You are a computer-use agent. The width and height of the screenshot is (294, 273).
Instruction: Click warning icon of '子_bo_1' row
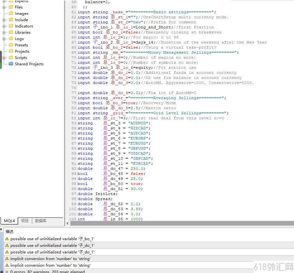(7, 239)
